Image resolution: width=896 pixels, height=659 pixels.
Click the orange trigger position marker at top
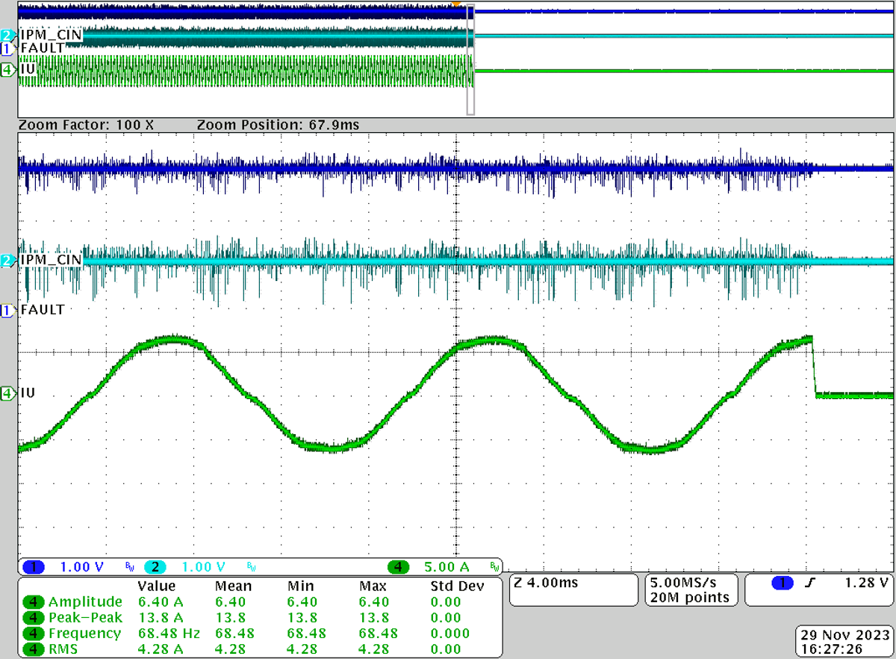[456, 4]
